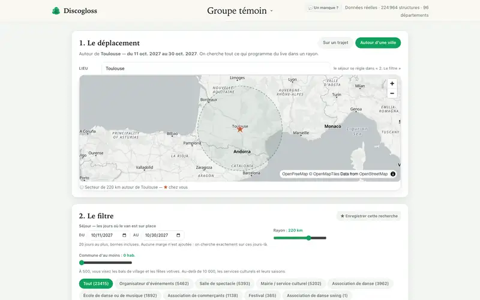Open the OpenFreeMap attribution link

295,174
